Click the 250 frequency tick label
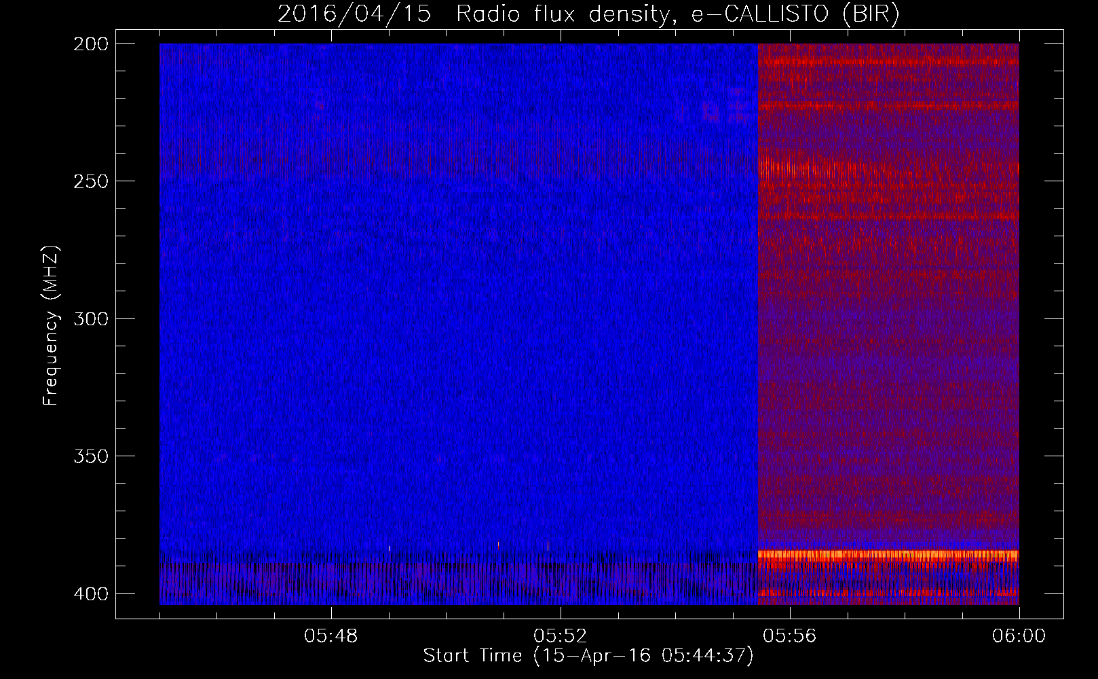This screenshot has height=679, width=1098. [x=91, y=181]
